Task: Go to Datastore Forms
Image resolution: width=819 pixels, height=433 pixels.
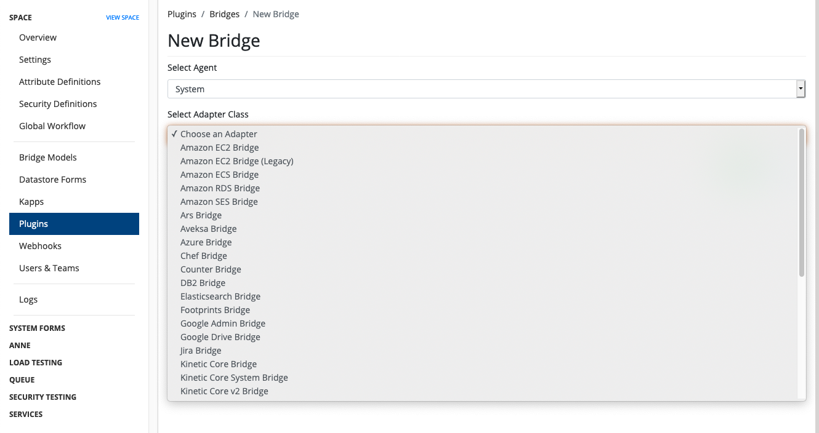Action: pos(74,180)
